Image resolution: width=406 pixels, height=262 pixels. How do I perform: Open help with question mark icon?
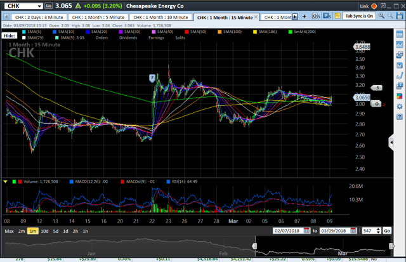(400, 117)
